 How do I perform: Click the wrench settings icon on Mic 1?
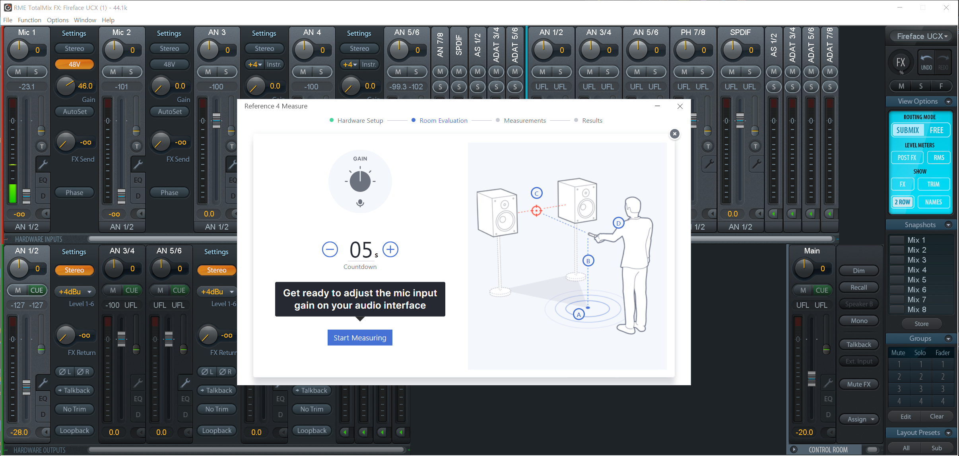pos(43,164)
